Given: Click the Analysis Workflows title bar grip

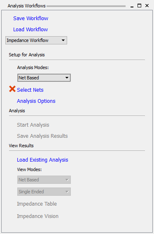Looking at the screenshot, I should (x=86, y=6).
